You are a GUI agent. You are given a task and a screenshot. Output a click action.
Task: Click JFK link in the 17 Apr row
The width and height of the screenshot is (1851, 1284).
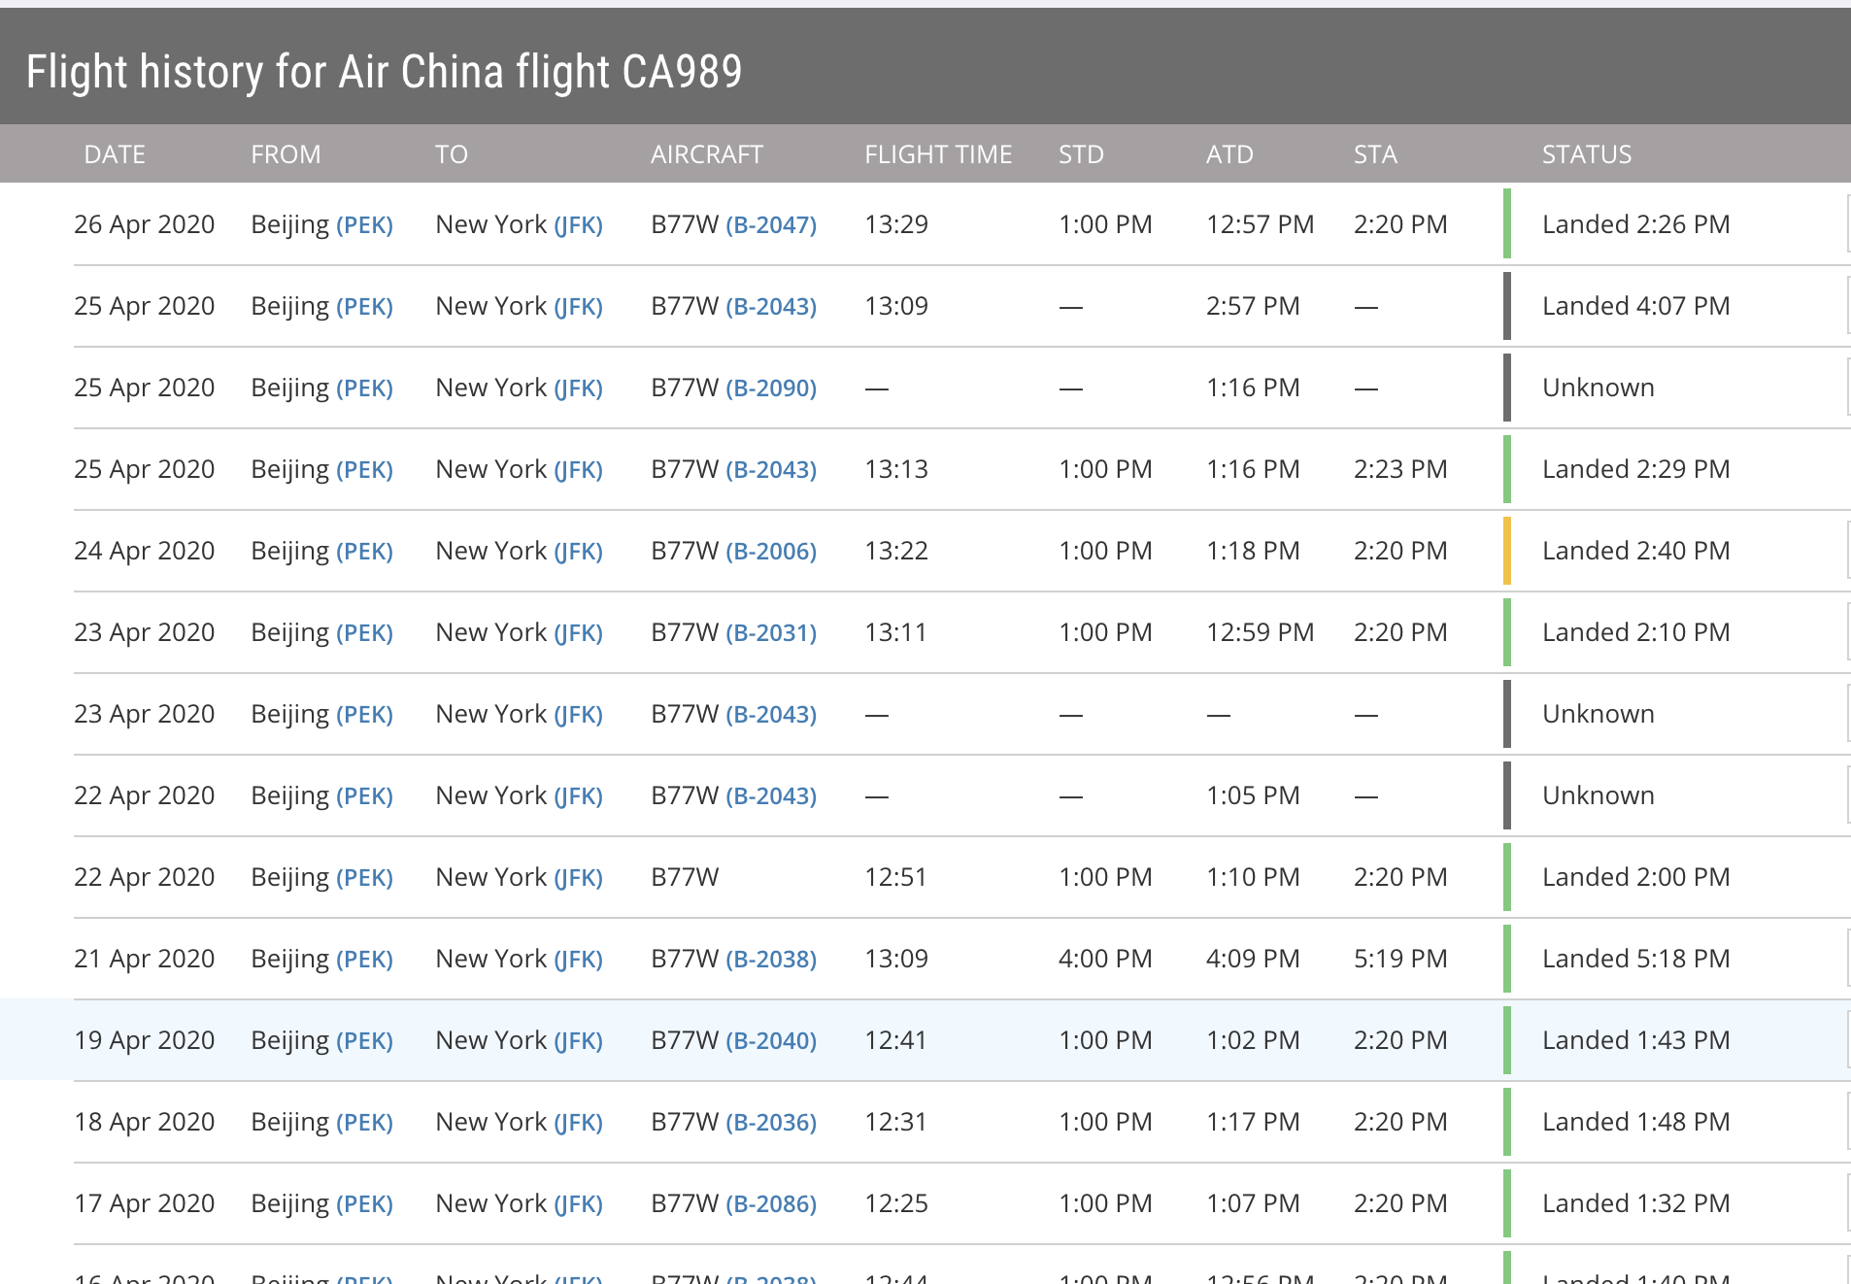click(578, 1204)
